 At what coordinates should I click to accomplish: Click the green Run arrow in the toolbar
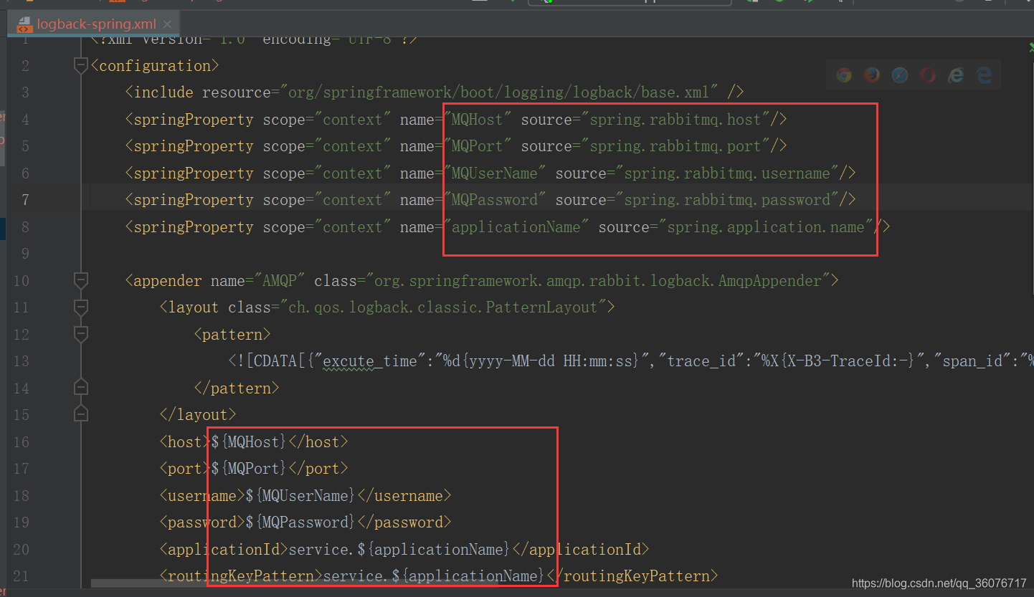tap(810, 3)
